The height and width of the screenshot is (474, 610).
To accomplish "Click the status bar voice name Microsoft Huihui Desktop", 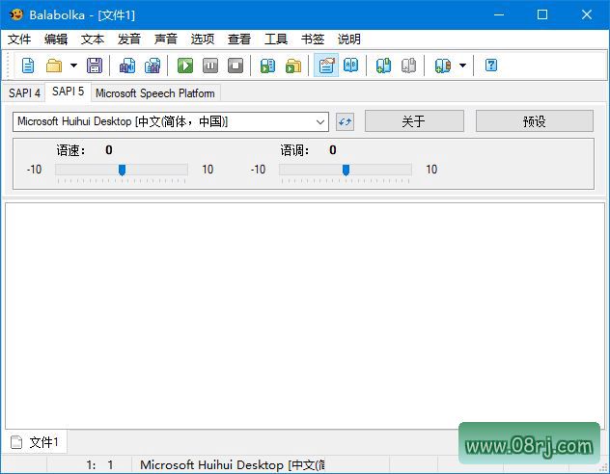I will (232, 464).
